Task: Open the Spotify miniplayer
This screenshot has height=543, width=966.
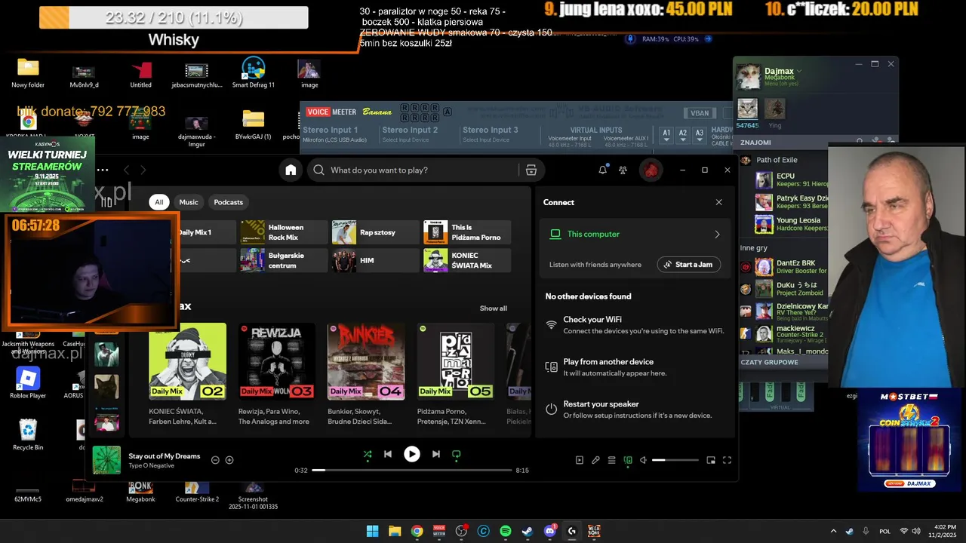Action: [711, 460]
